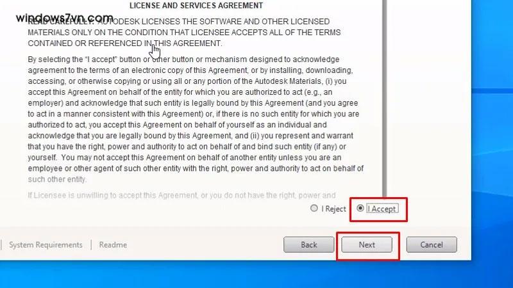Click the empty white panel right of scrollbar
This screenshot has height=288, width=513.
429,98
